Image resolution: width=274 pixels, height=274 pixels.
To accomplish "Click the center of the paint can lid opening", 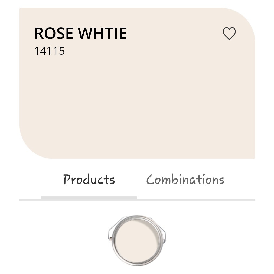I will (137, 241).
